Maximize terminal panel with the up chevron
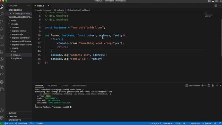222x125 pixels. click(217, 85)
